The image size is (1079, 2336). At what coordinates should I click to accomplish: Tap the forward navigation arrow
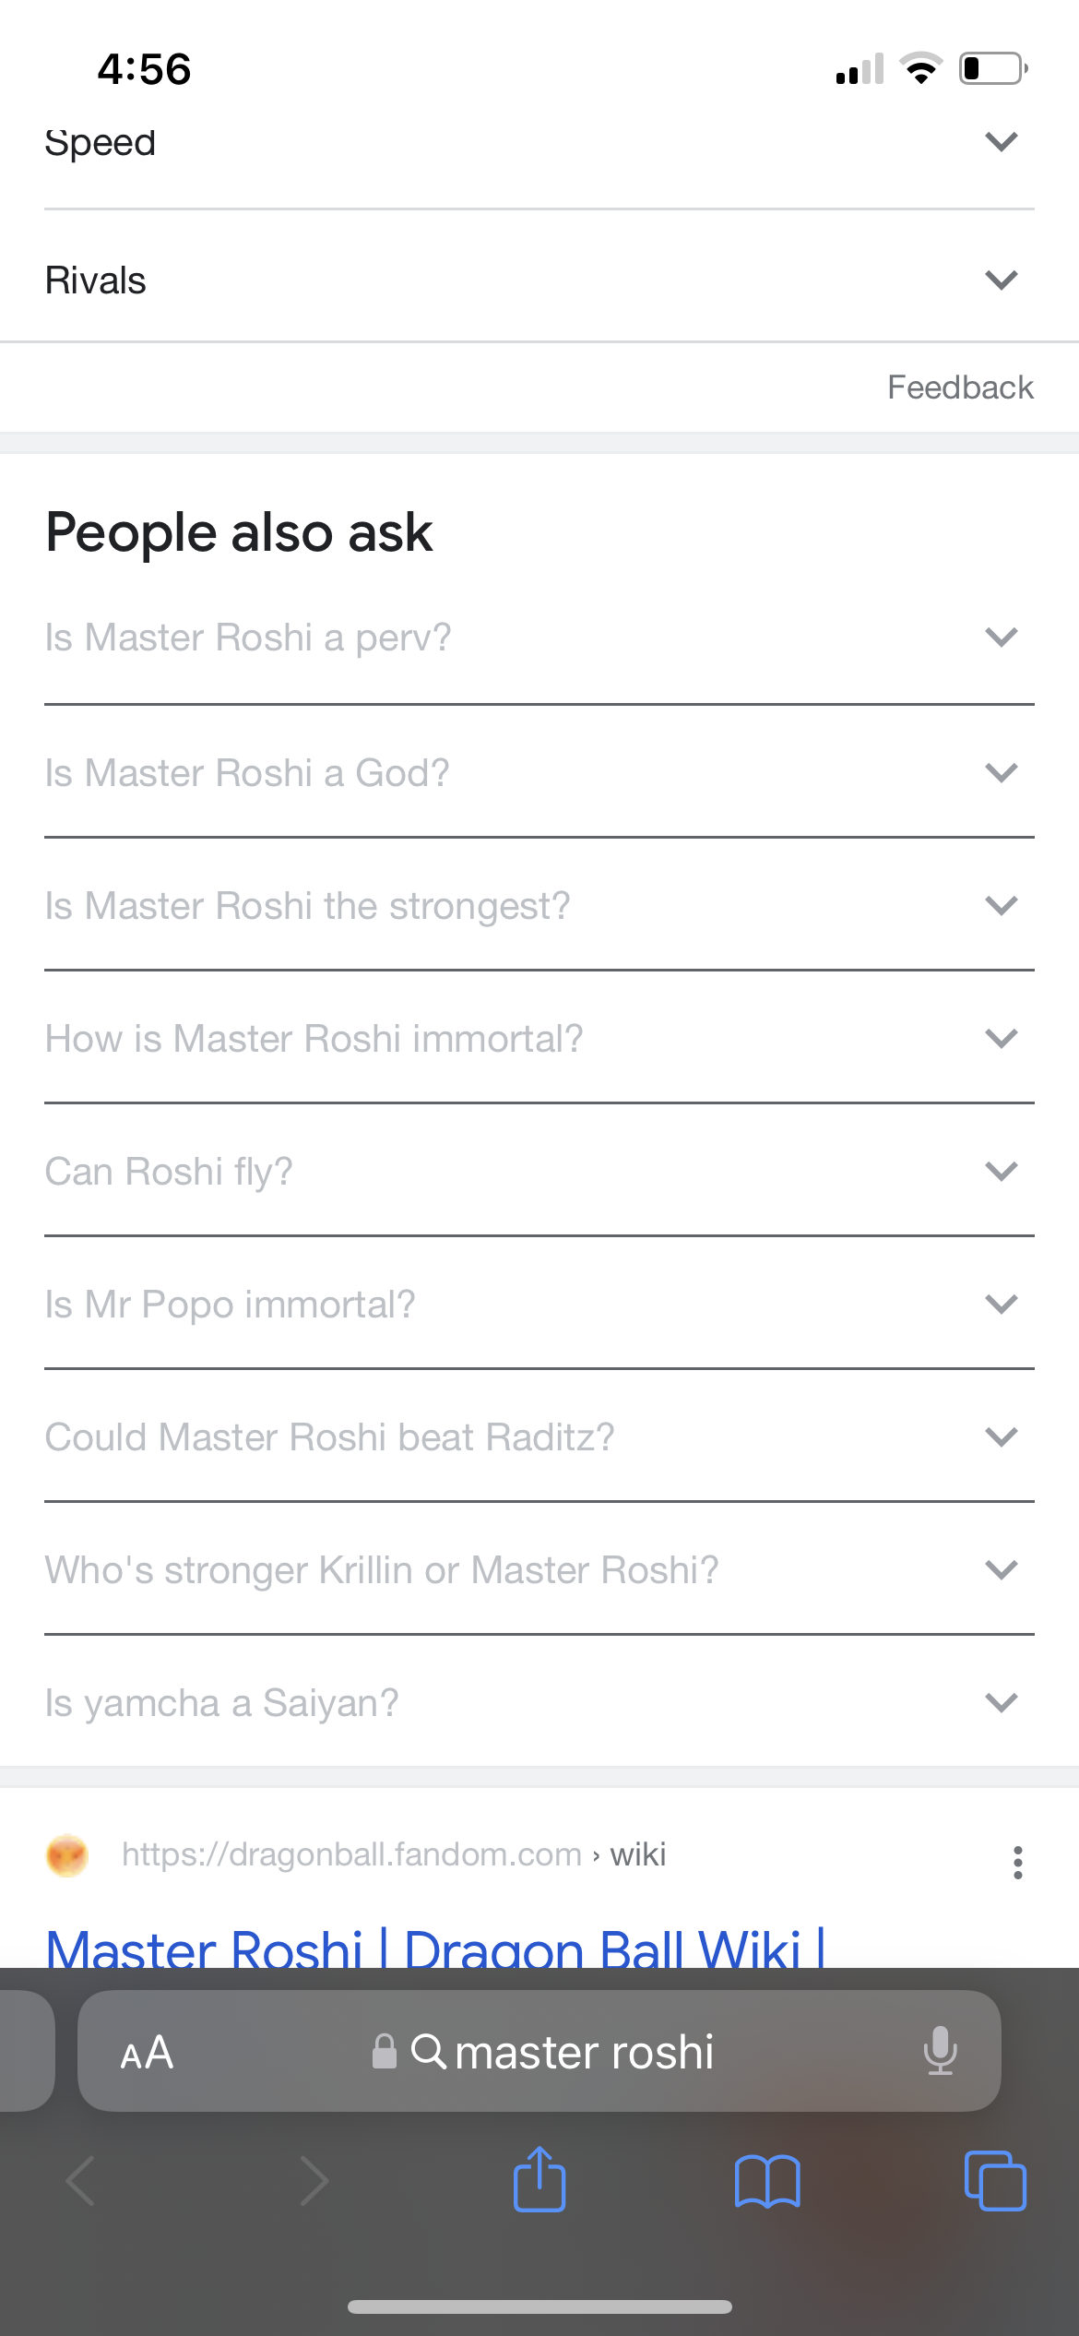coord(314,2181)
